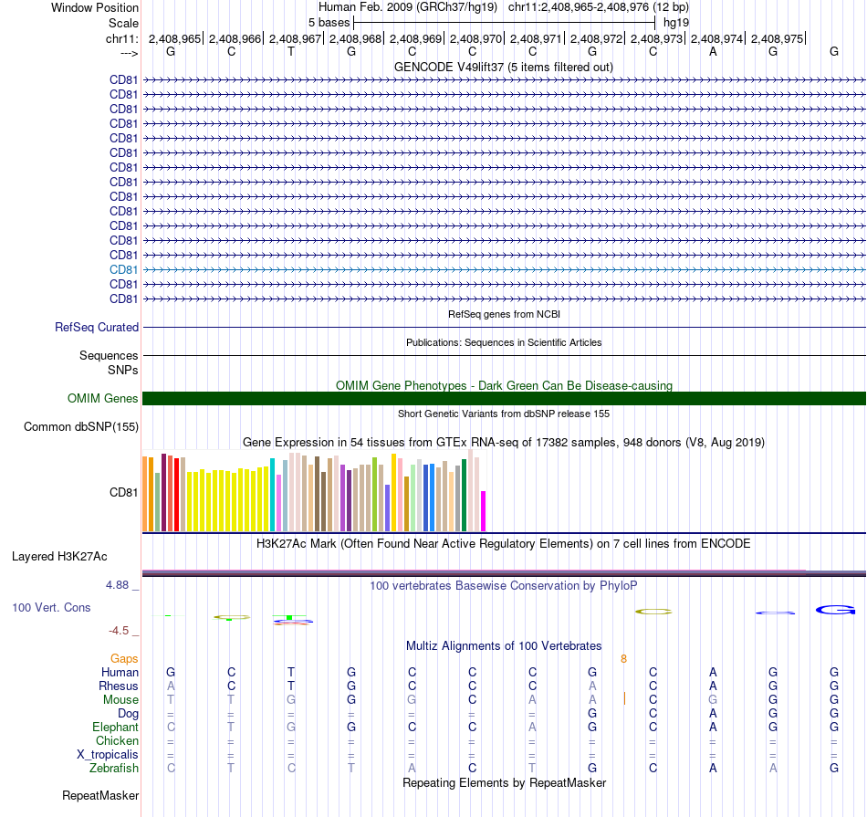
Task: Click the Scale track label
Action: pos(123,23)
